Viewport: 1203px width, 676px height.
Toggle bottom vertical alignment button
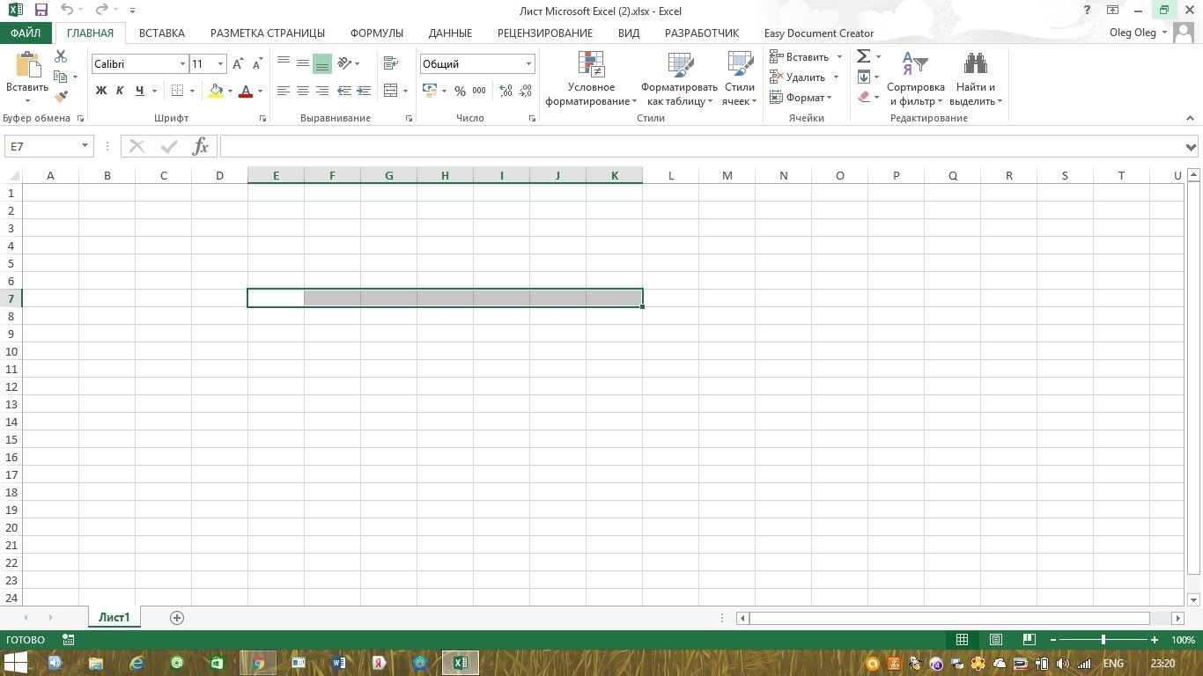coord(321,63)
